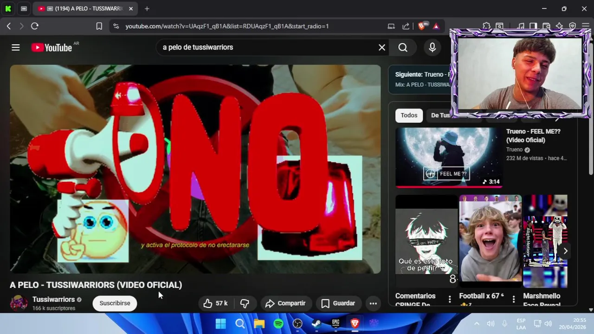Open the Trueno - FEEL ME?? thumbnail
594x334 pixels.
coord(448,157)
